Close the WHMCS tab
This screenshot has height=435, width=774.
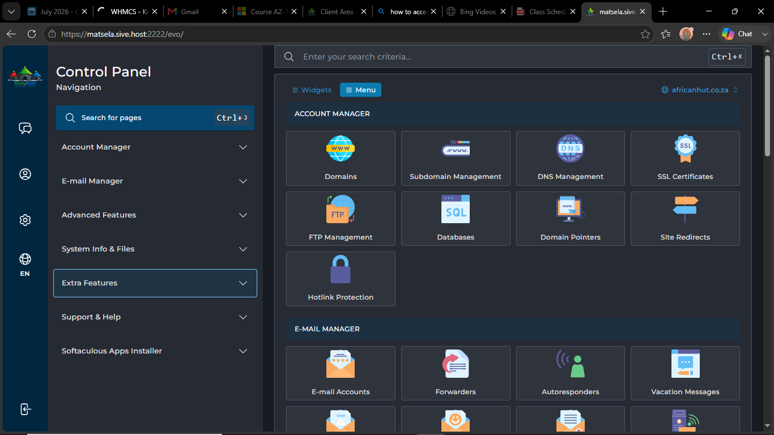[x=154, y=11]
